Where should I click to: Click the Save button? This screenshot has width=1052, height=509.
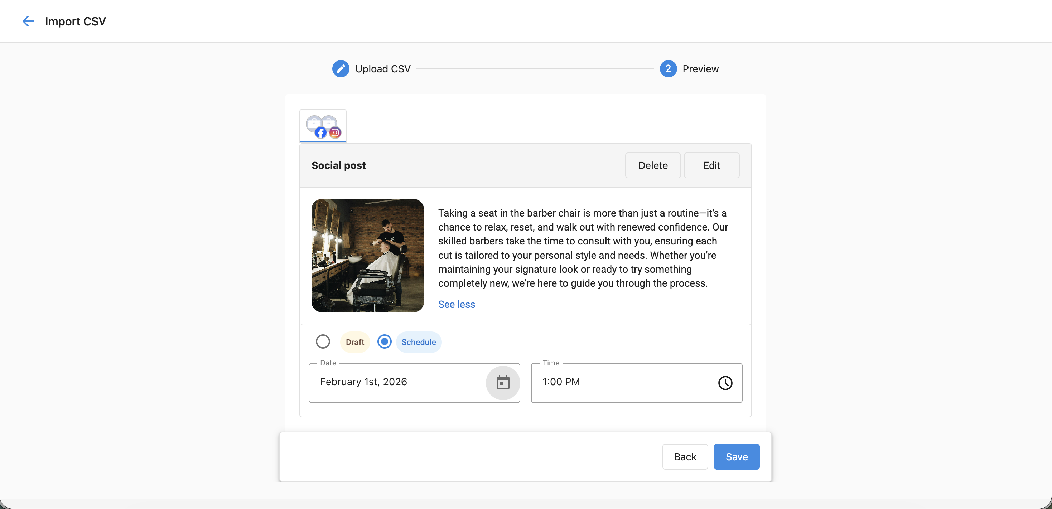pyautogui.click(x=736, y=456)
